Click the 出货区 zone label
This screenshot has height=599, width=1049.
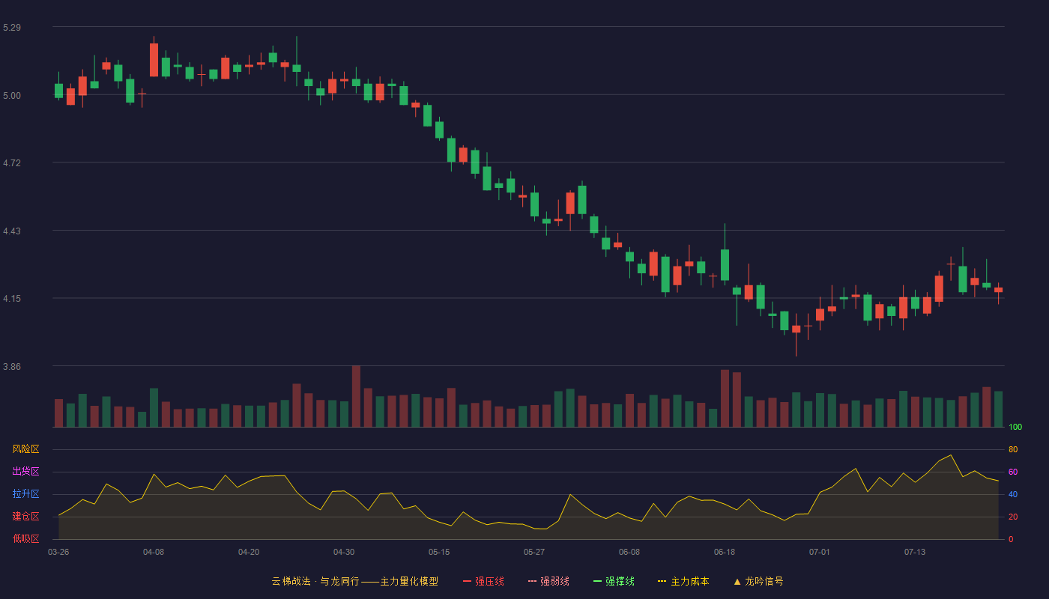point(25,472)
